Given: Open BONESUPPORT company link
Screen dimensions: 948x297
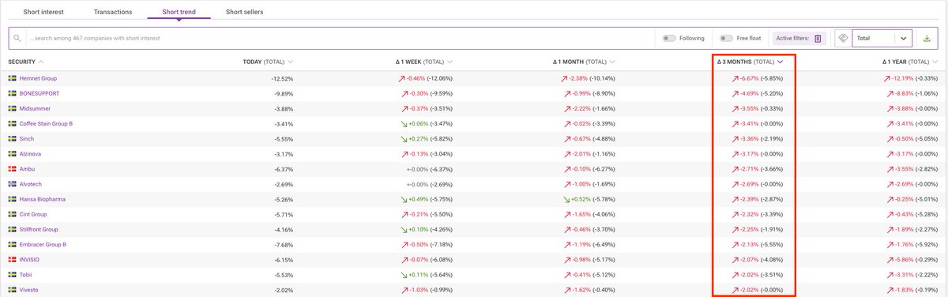Looking at the screenshot, I should click(x=39, y=93).
